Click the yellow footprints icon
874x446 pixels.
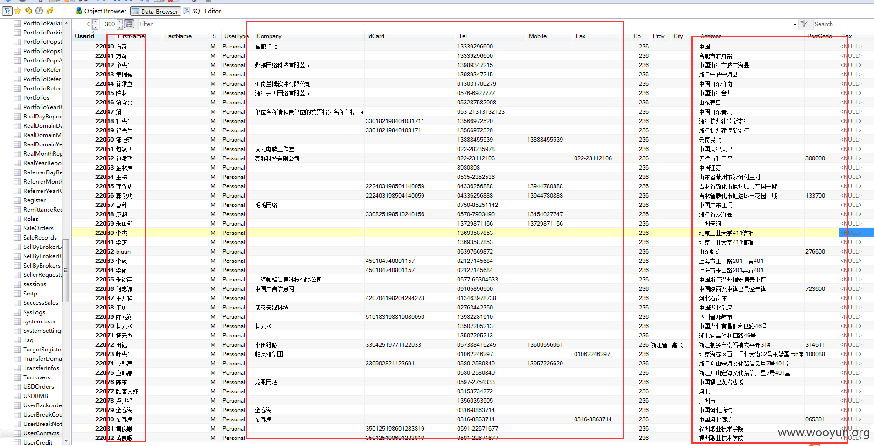click(50, 11)
